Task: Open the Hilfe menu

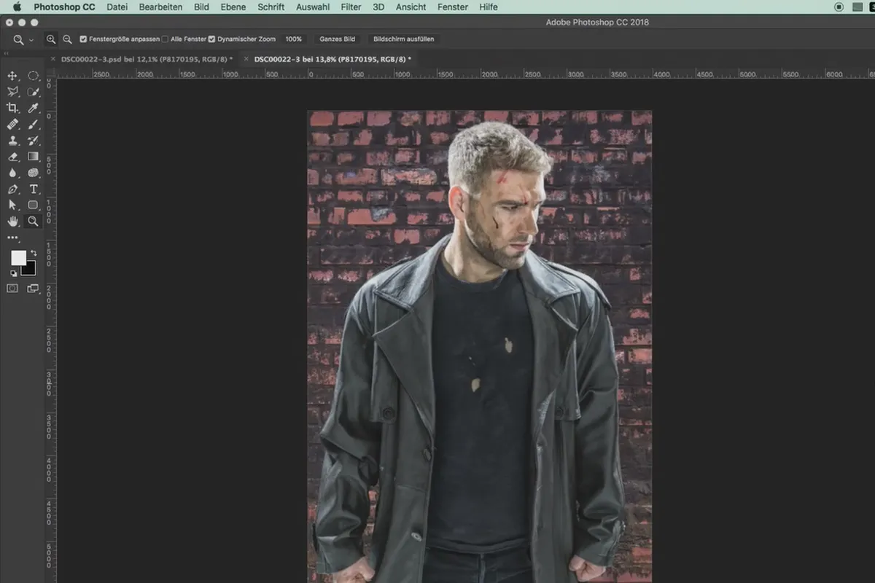Action: click(x=489, y=7)
